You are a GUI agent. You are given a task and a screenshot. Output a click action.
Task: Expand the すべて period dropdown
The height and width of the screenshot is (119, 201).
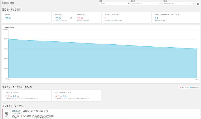[x=114, y=3]
